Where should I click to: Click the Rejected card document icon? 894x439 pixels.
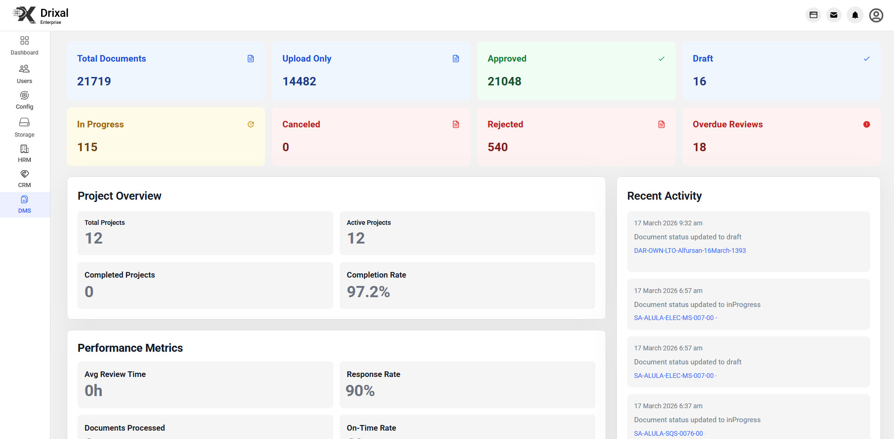[x=661, y=125]
